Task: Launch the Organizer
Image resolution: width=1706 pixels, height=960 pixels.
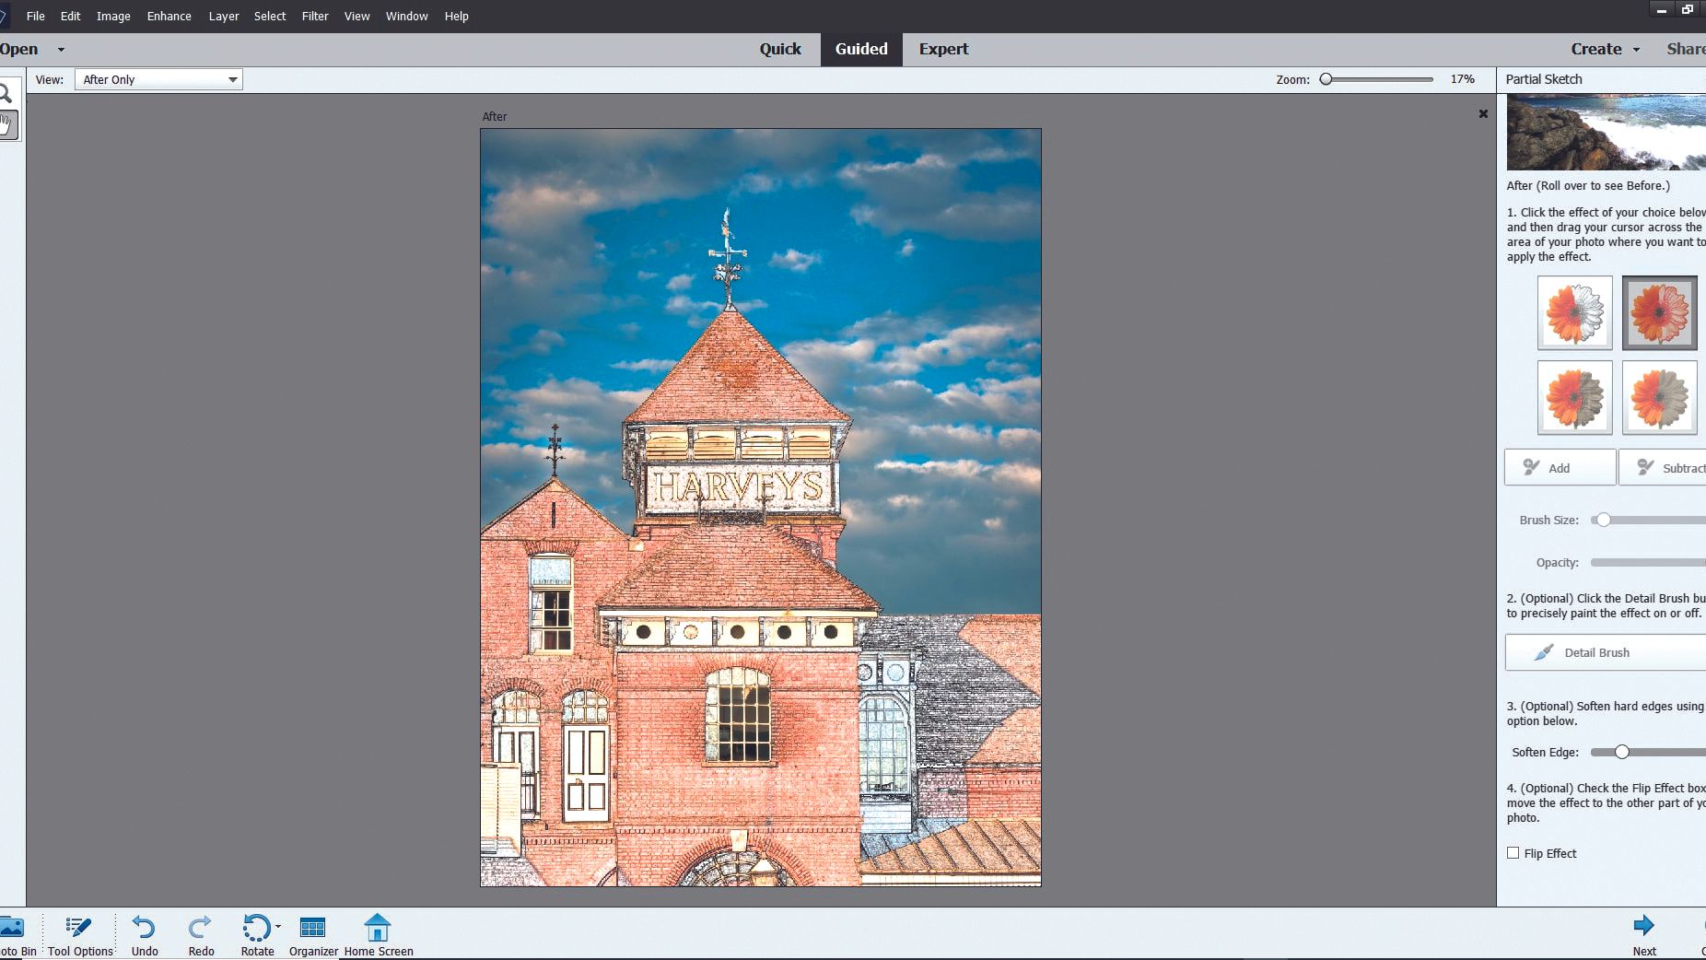Action: point(313,936)
